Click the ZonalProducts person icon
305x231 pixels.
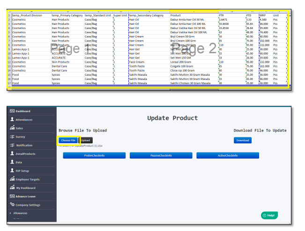(x=12, y=153)
